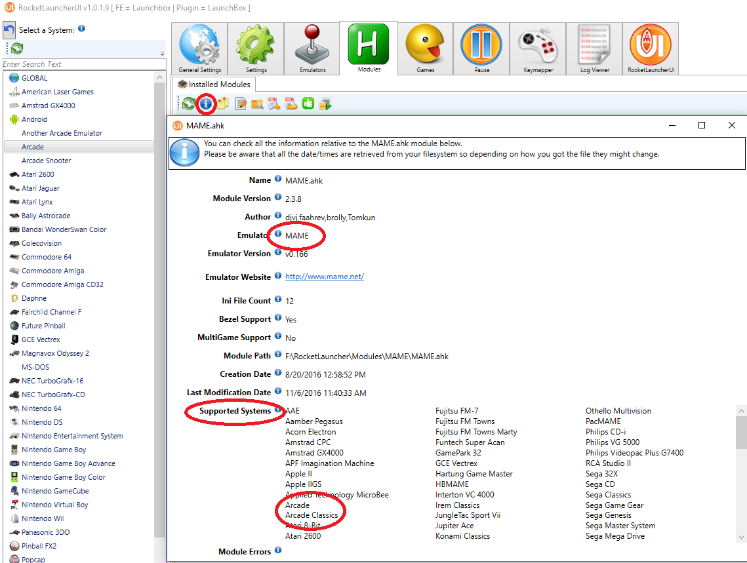Click info icon beside Author field
Screen dimensions: 747x563
tap(277, 216)
